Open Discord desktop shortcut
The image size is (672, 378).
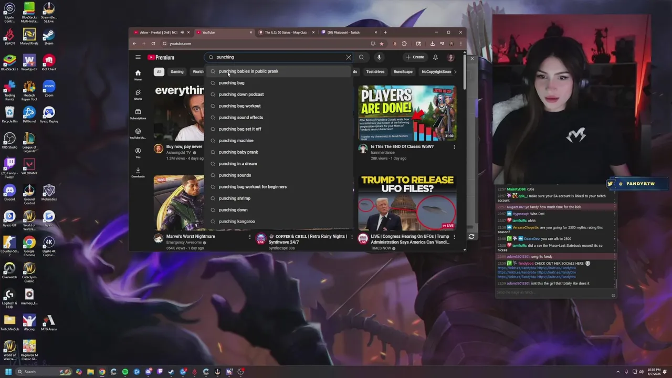(x=9, y=193)
